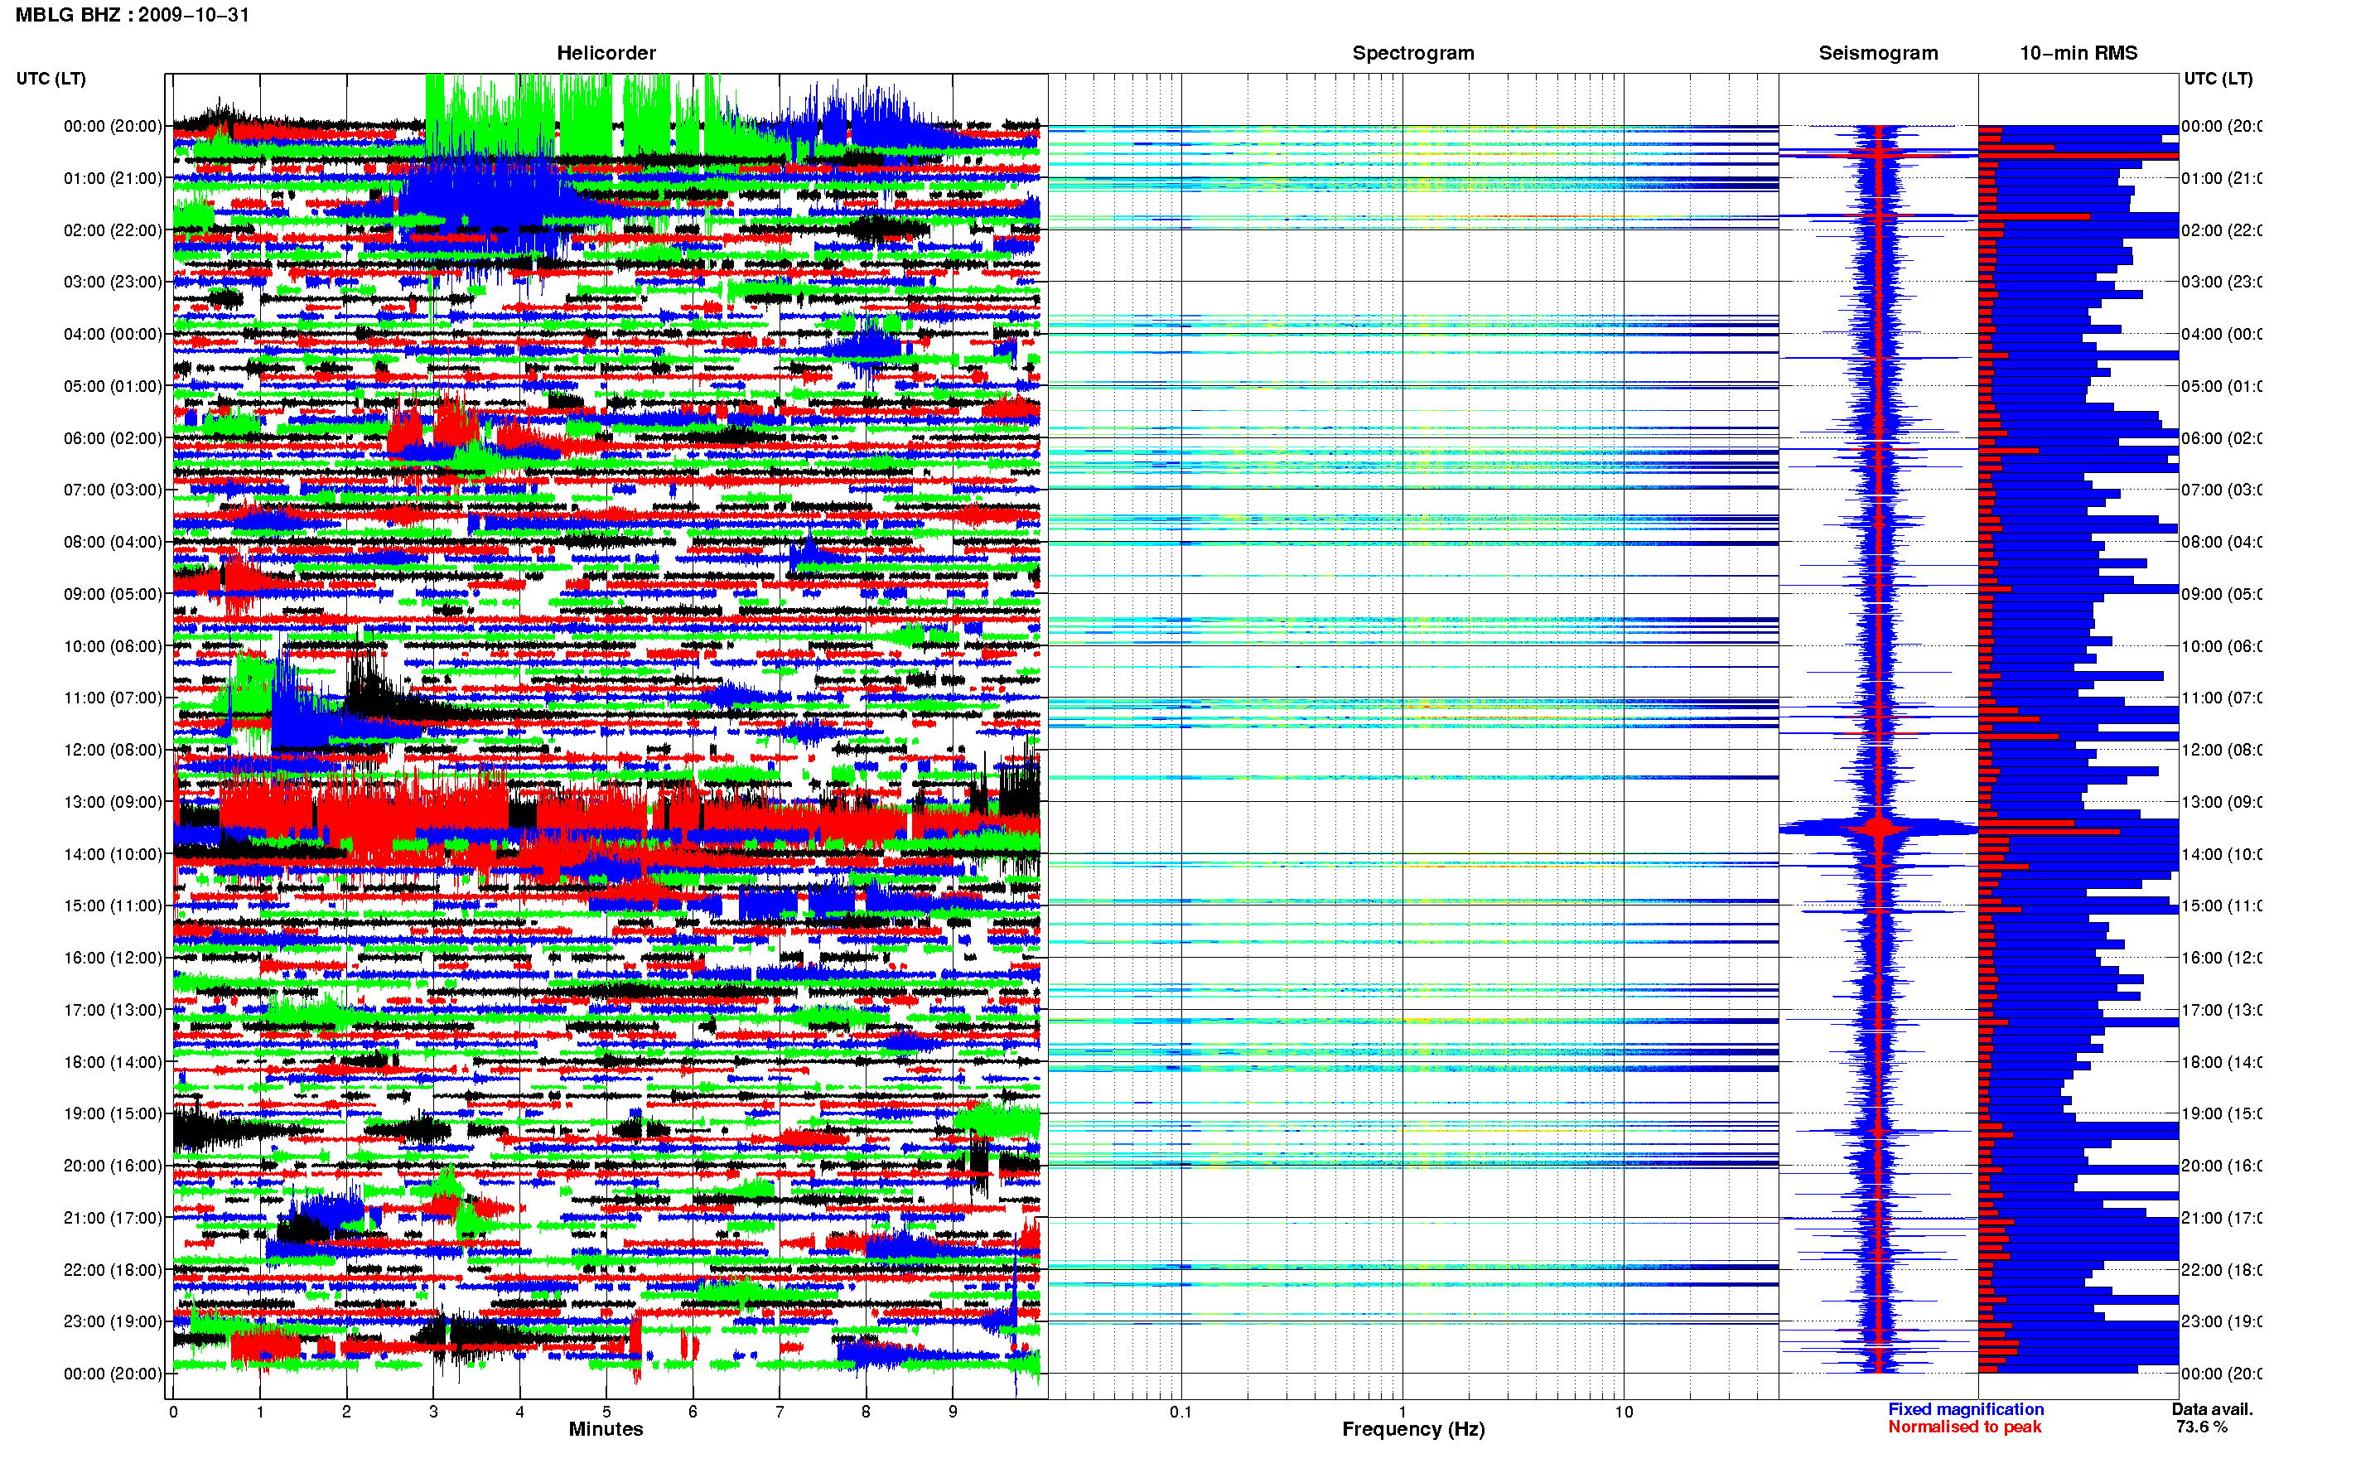Click the left 10:00 (06:00) time label
Viewport: 2356px width, 1473px height.
pos(113,646)
